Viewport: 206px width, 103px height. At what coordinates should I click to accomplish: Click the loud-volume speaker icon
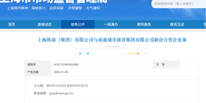click(x=145, y=54)
